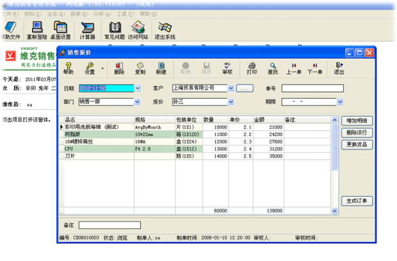Click greyed 取消 toolbar icon
The height and width of the screenshot is (261, 397).
(185, 68)
